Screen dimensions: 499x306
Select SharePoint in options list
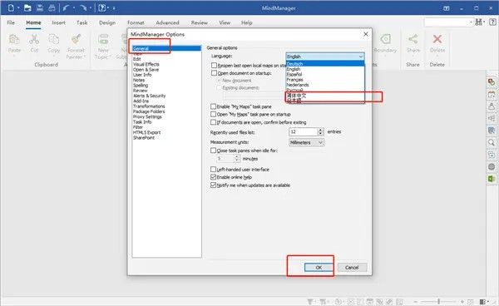tap(144, 138)
